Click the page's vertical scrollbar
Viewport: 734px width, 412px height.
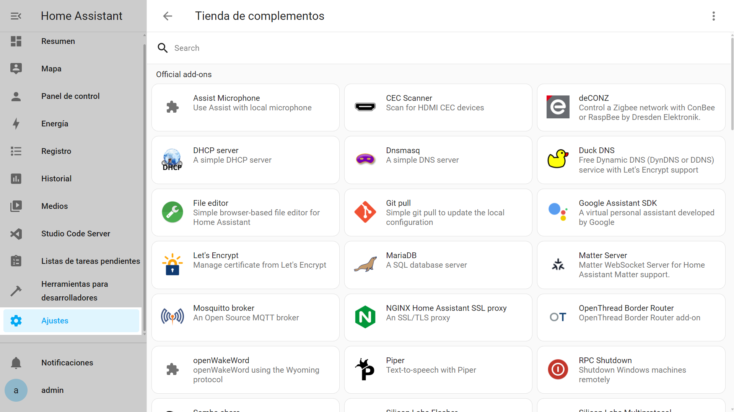pyautogui.click(x=732, y=84)
